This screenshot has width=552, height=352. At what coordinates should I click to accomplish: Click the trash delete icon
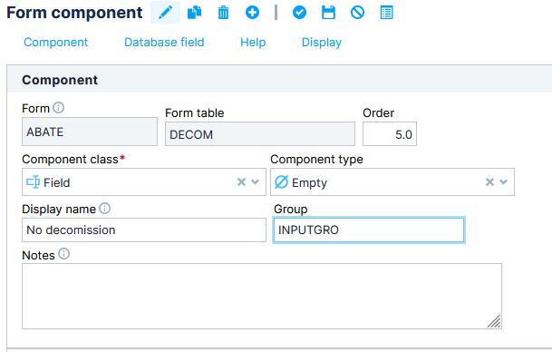[x=223, y=13]
